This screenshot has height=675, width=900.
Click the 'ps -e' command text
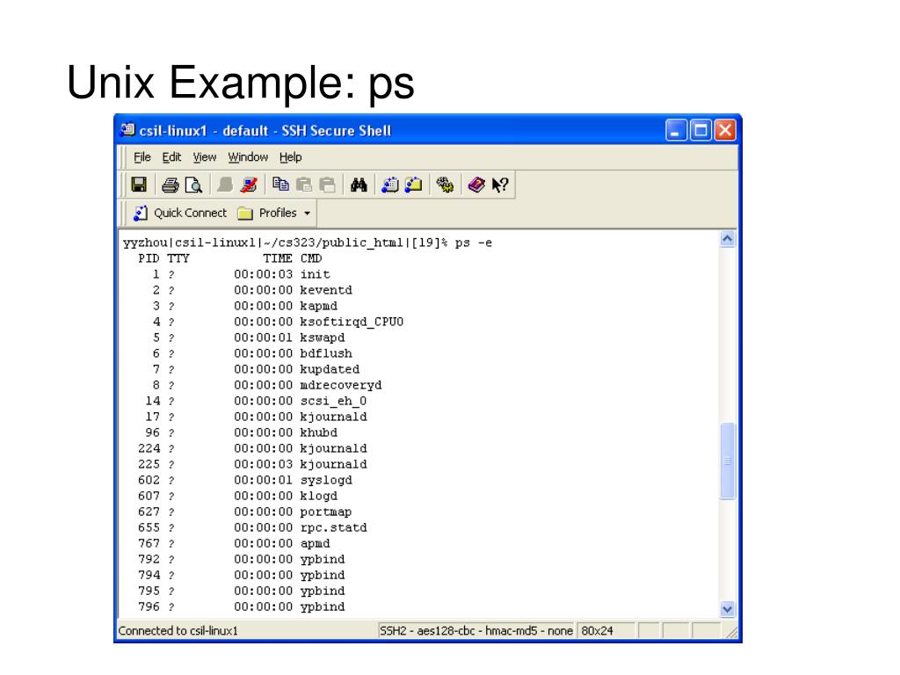(x=474, y=243)
